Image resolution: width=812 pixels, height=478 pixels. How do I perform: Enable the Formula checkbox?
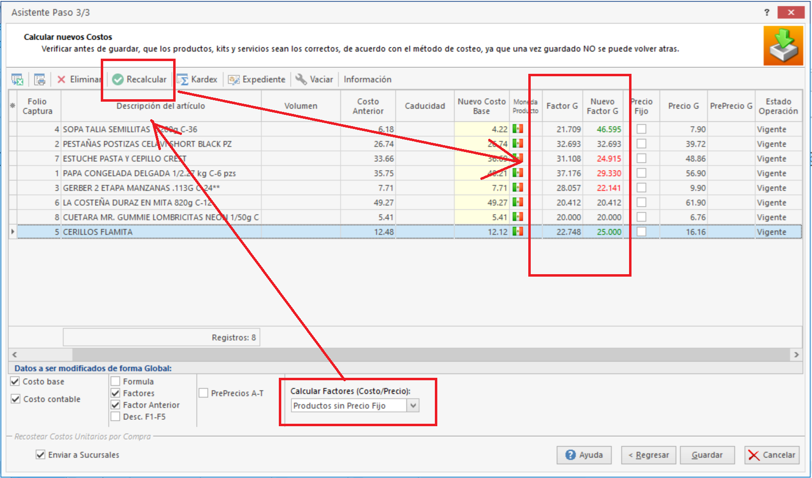pos(115,381)
